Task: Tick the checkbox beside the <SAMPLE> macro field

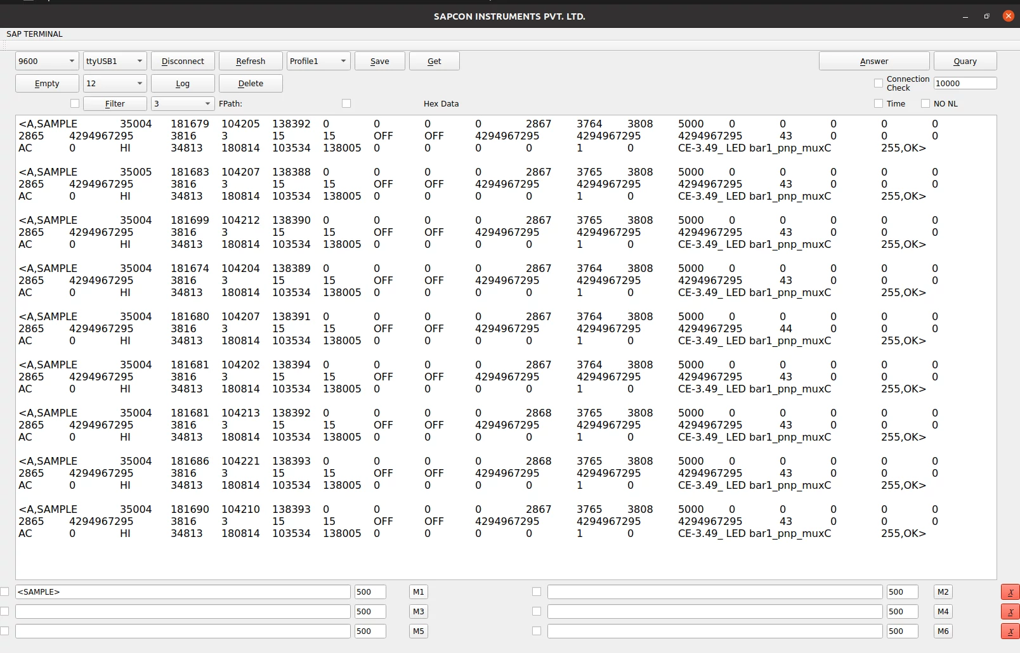Action: point(4,592)
